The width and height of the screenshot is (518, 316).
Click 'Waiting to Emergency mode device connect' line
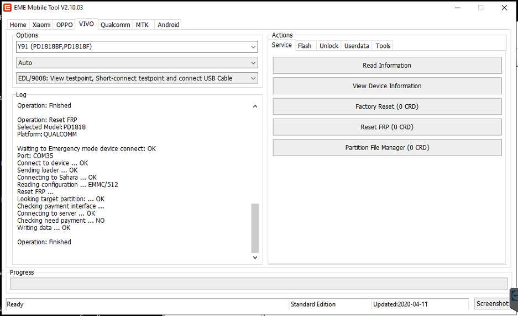click(86, 148)
